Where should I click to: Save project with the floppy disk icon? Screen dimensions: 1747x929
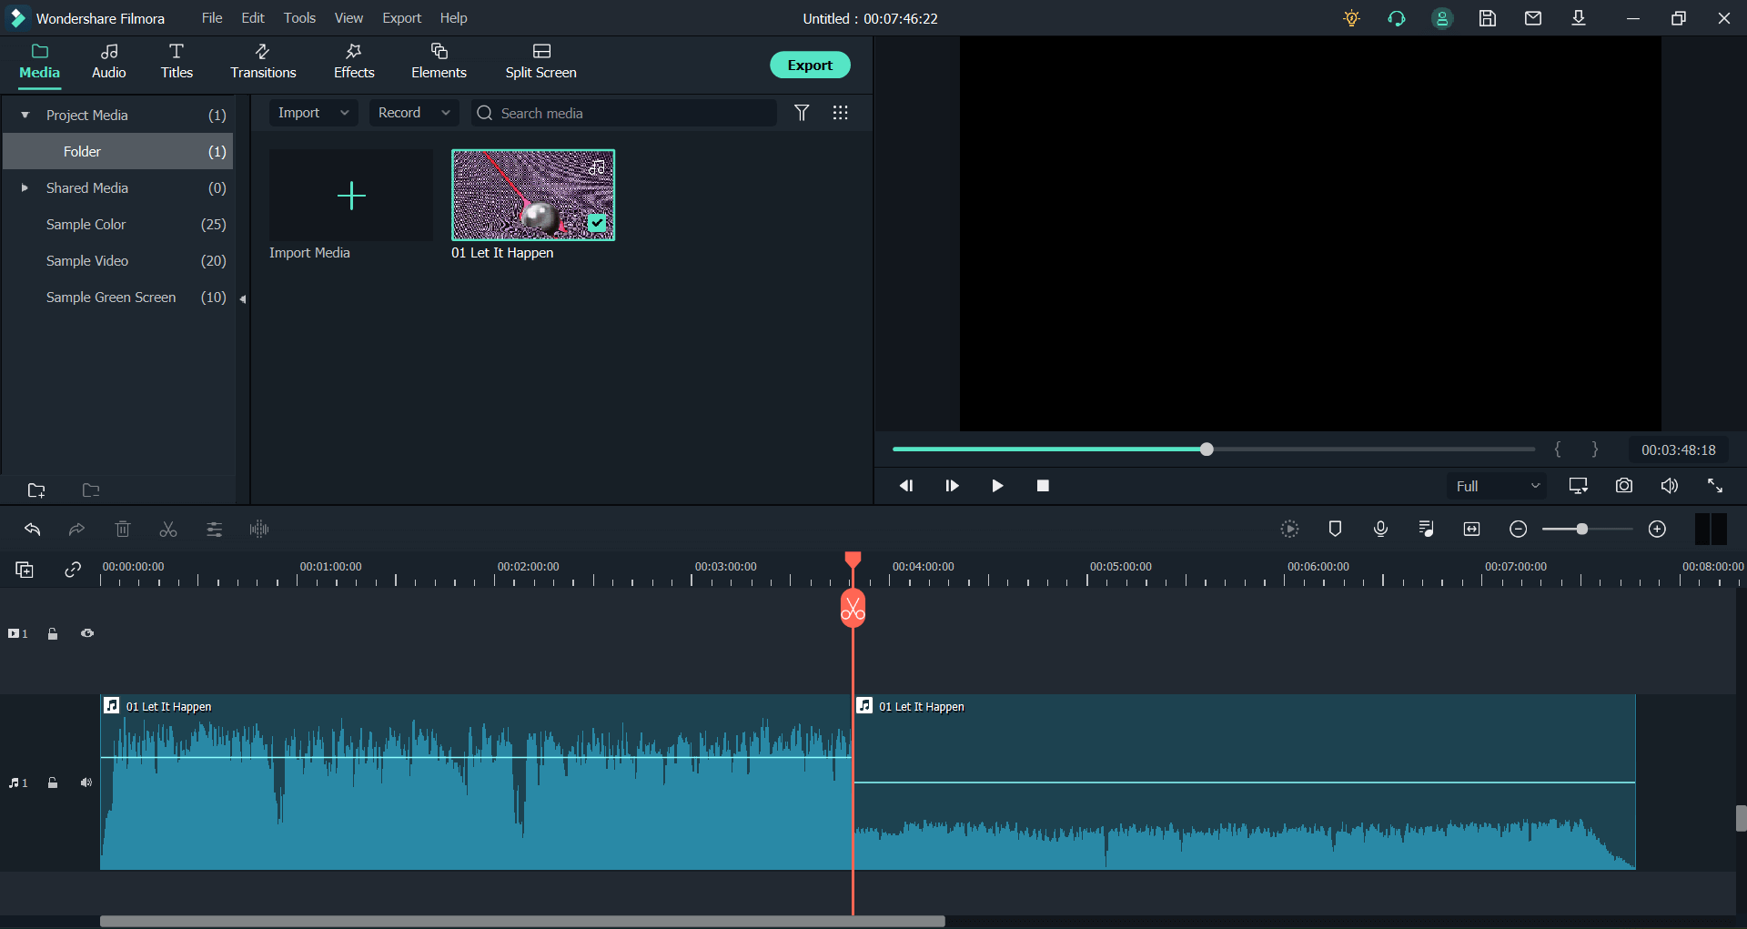click(x=1488, y=18)
